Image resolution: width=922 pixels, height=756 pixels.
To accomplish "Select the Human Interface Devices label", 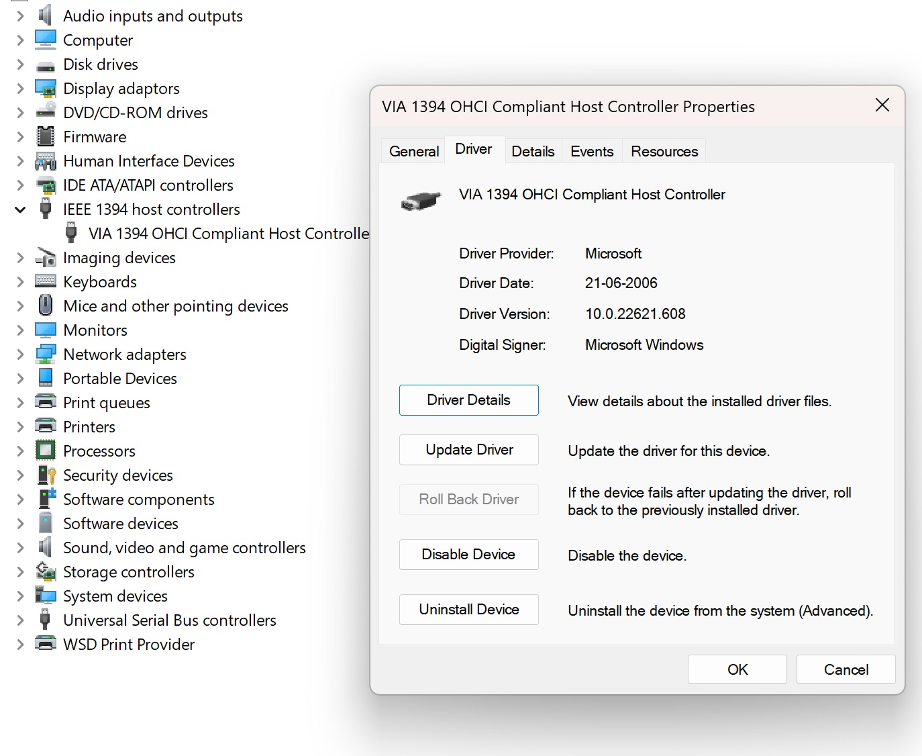I will click(x=149, y=161).
